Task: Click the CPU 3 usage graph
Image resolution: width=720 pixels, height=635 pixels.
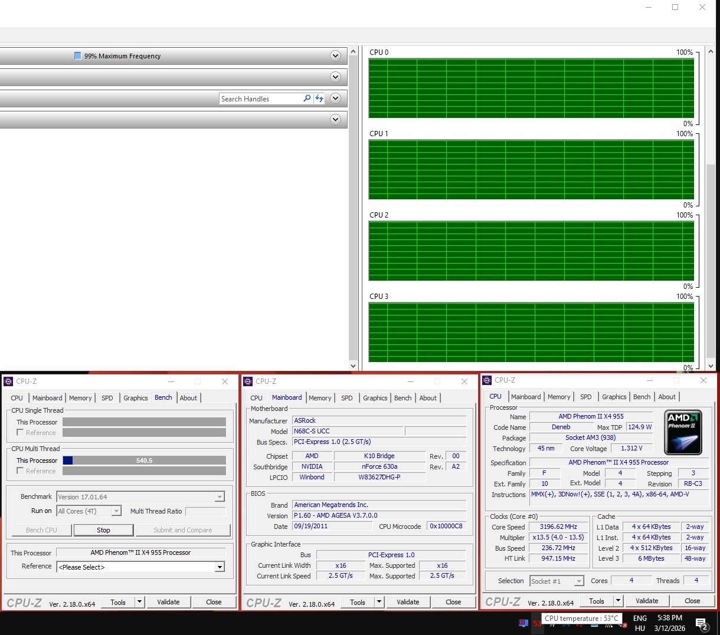Action: 531,333
